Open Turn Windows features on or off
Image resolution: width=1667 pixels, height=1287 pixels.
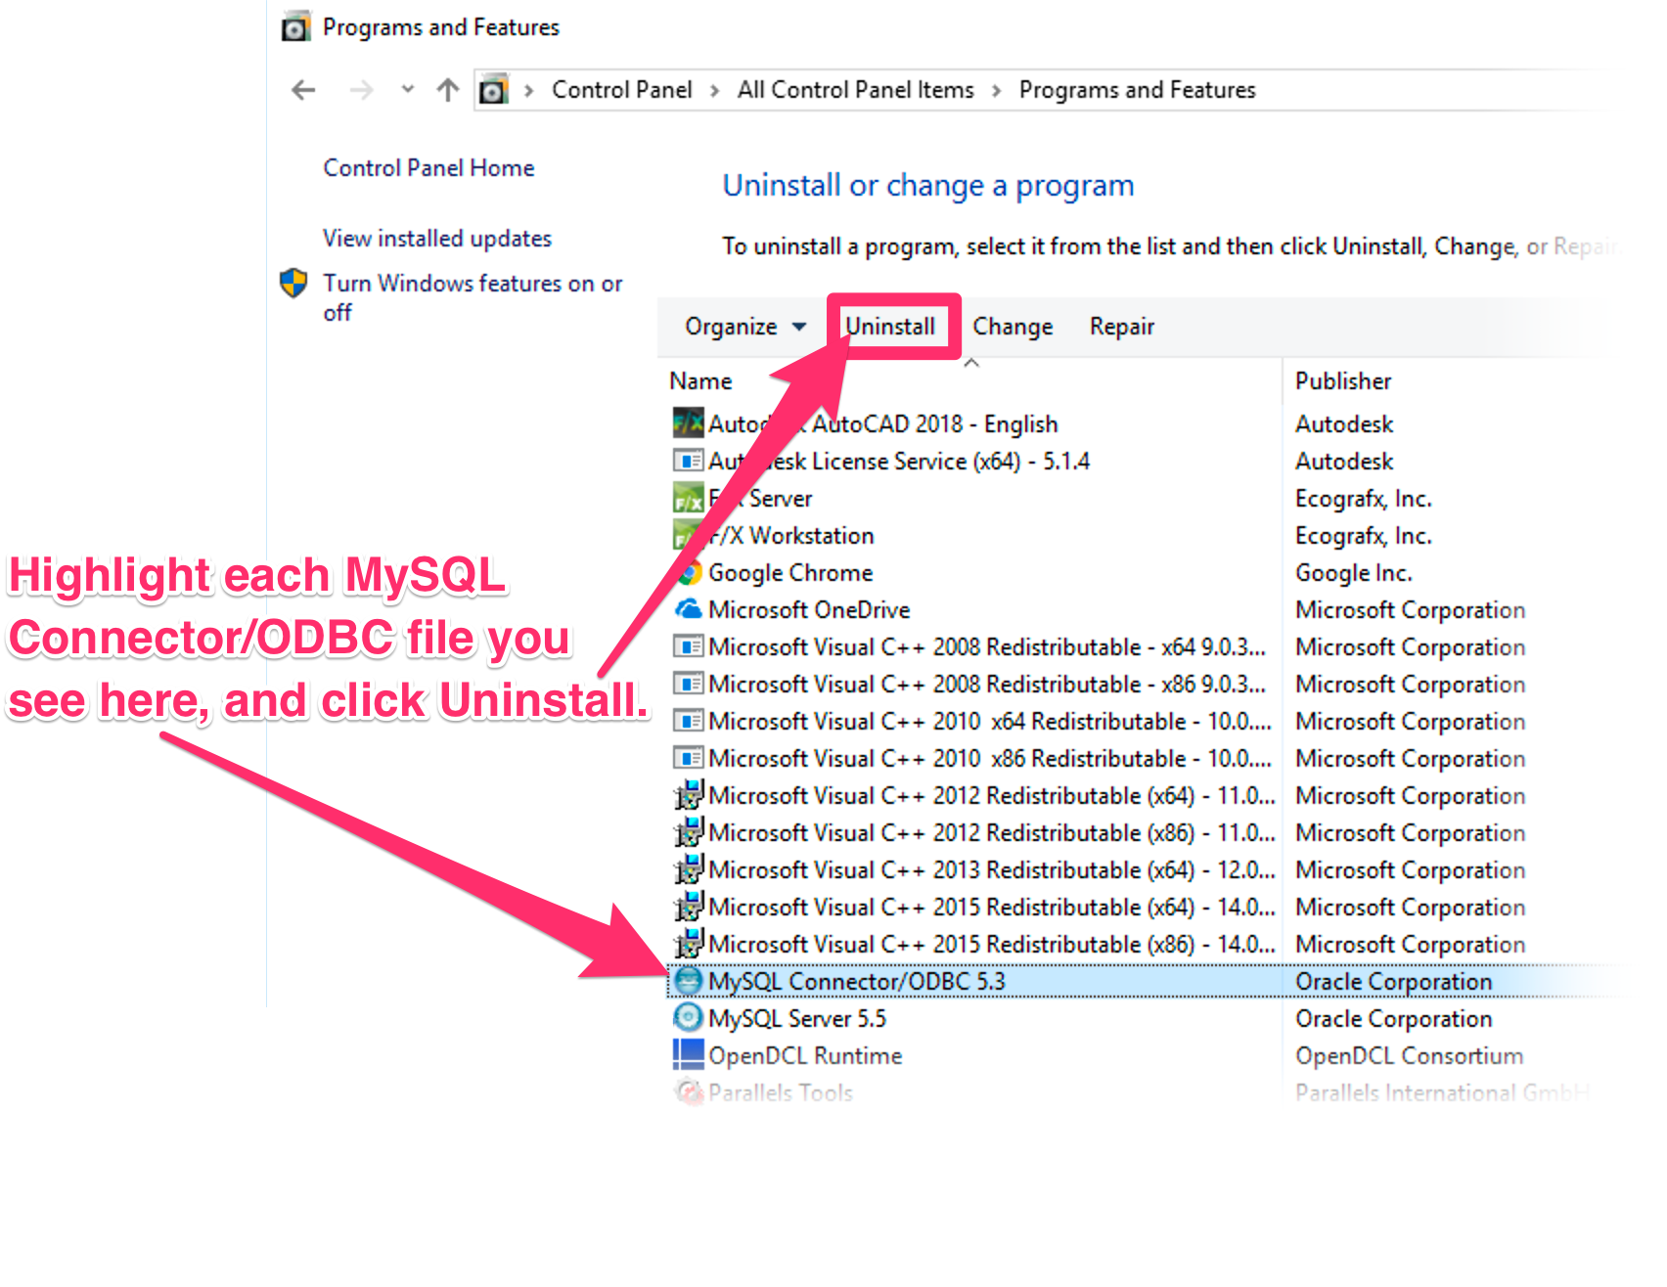click(x=473, y=297)
